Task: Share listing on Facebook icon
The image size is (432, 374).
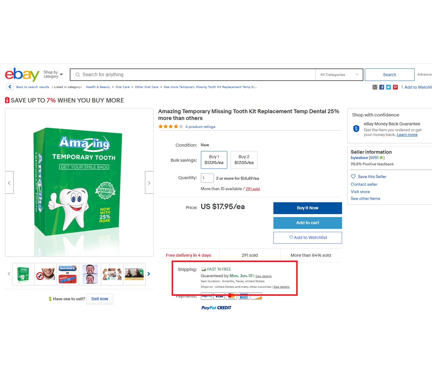Action: 382,87
